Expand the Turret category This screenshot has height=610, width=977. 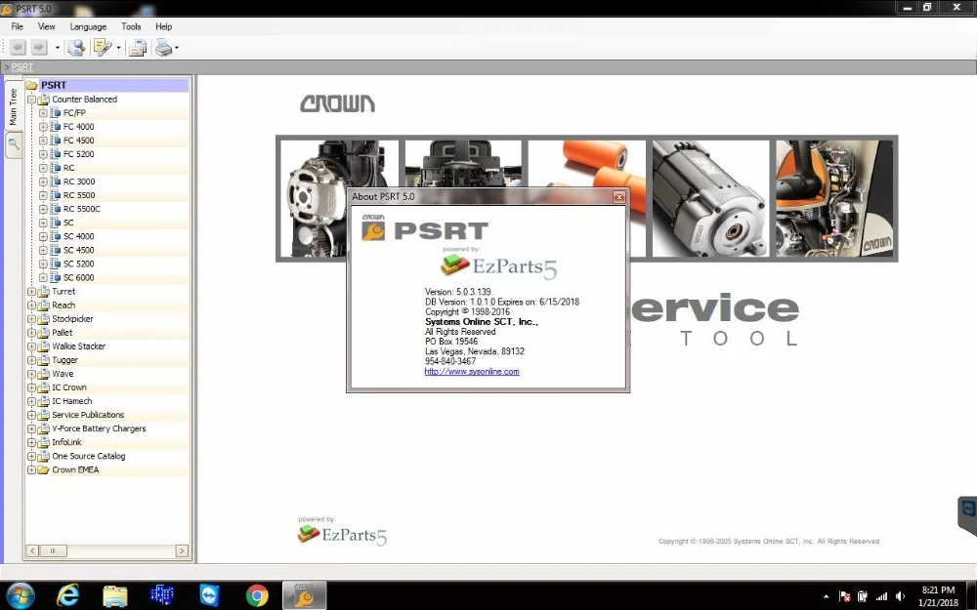tap(32, 291)
